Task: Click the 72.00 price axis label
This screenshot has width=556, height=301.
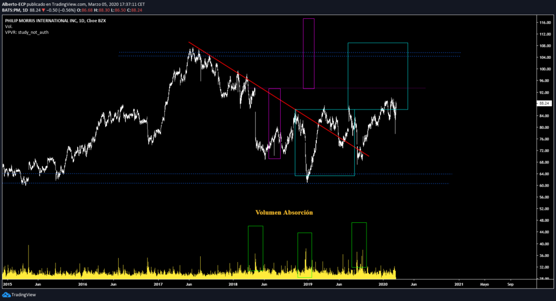Action: 545,150
